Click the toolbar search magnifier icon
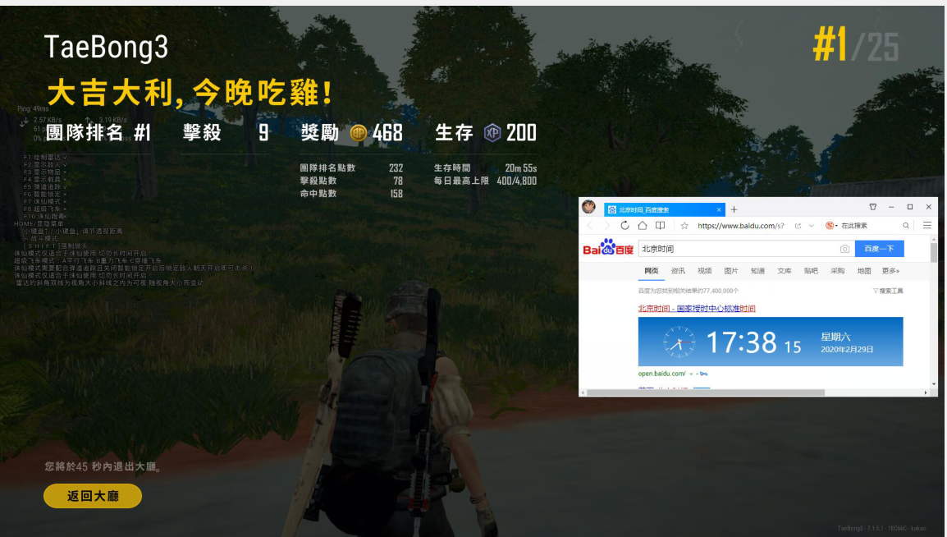The height and width of the screenshot is (537, 947). (906, 225)
